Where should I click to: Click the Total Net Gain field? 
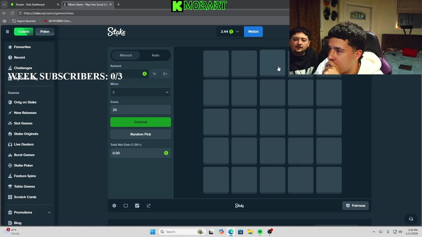(x=140, y=153)
